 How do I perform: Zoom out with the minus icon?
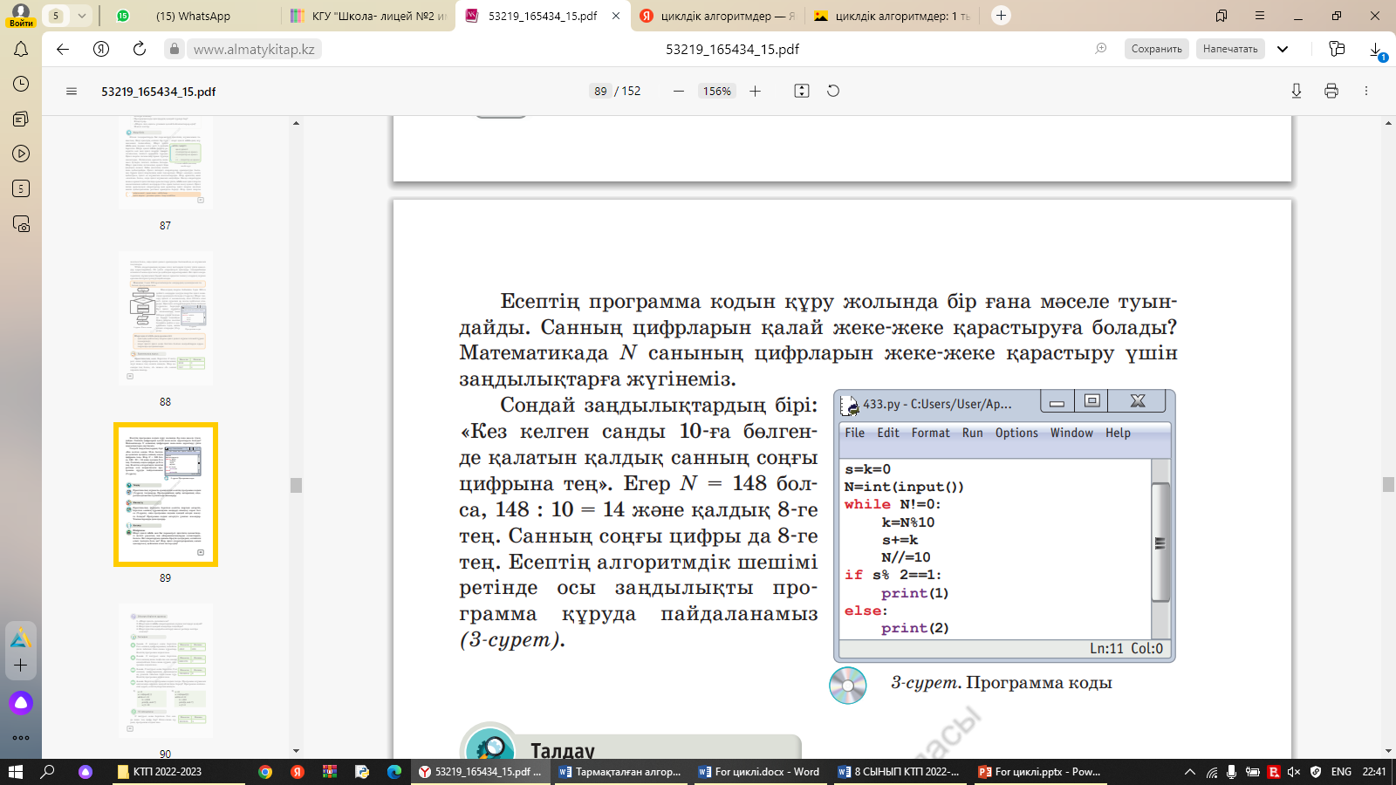(679, 91)
